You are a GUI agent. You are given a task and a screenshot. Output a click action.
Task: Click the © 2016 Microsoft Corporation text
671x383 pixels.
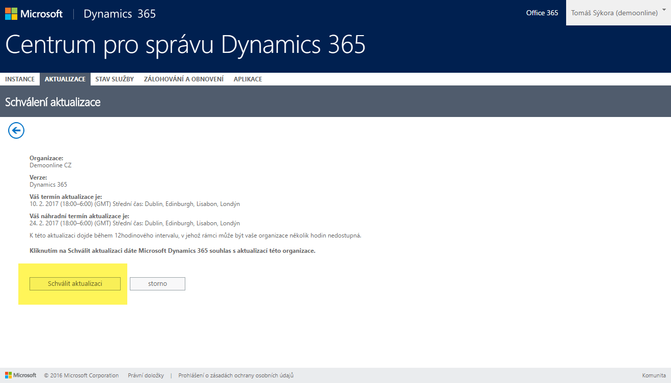click(x=81, y=375)
